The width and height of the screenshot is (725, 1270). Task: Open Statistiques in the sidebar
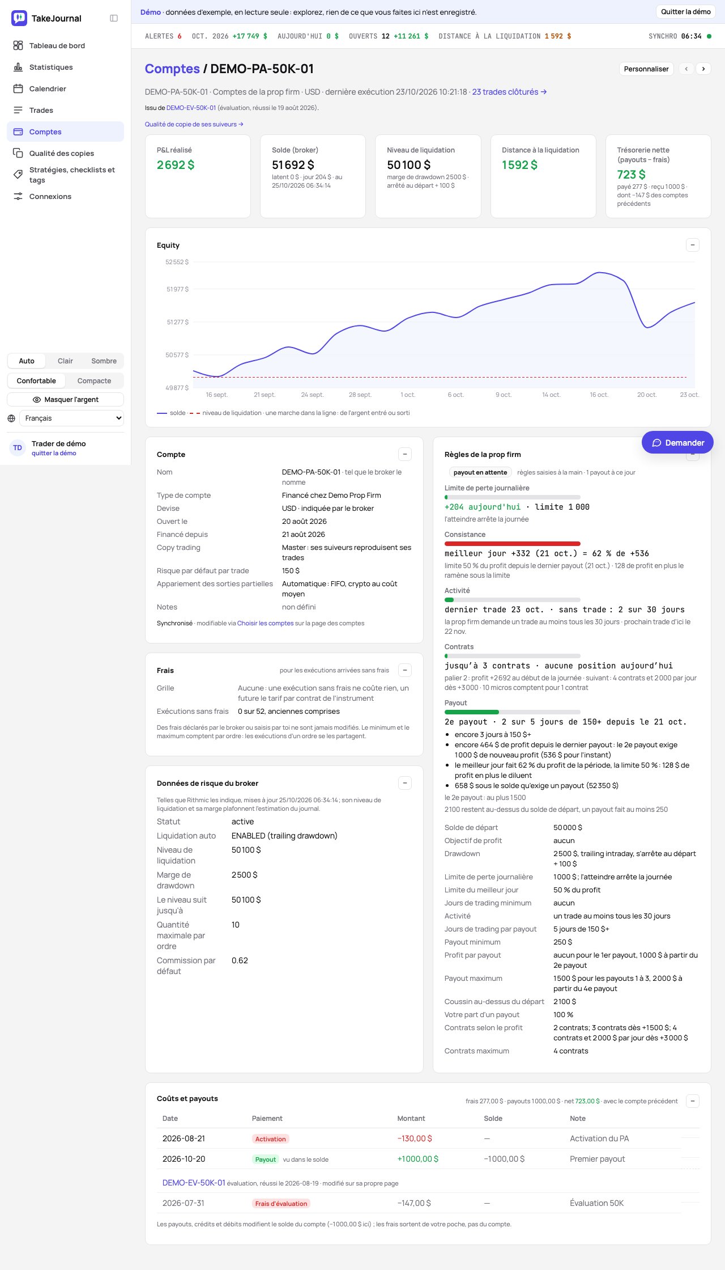click(66, 67)
